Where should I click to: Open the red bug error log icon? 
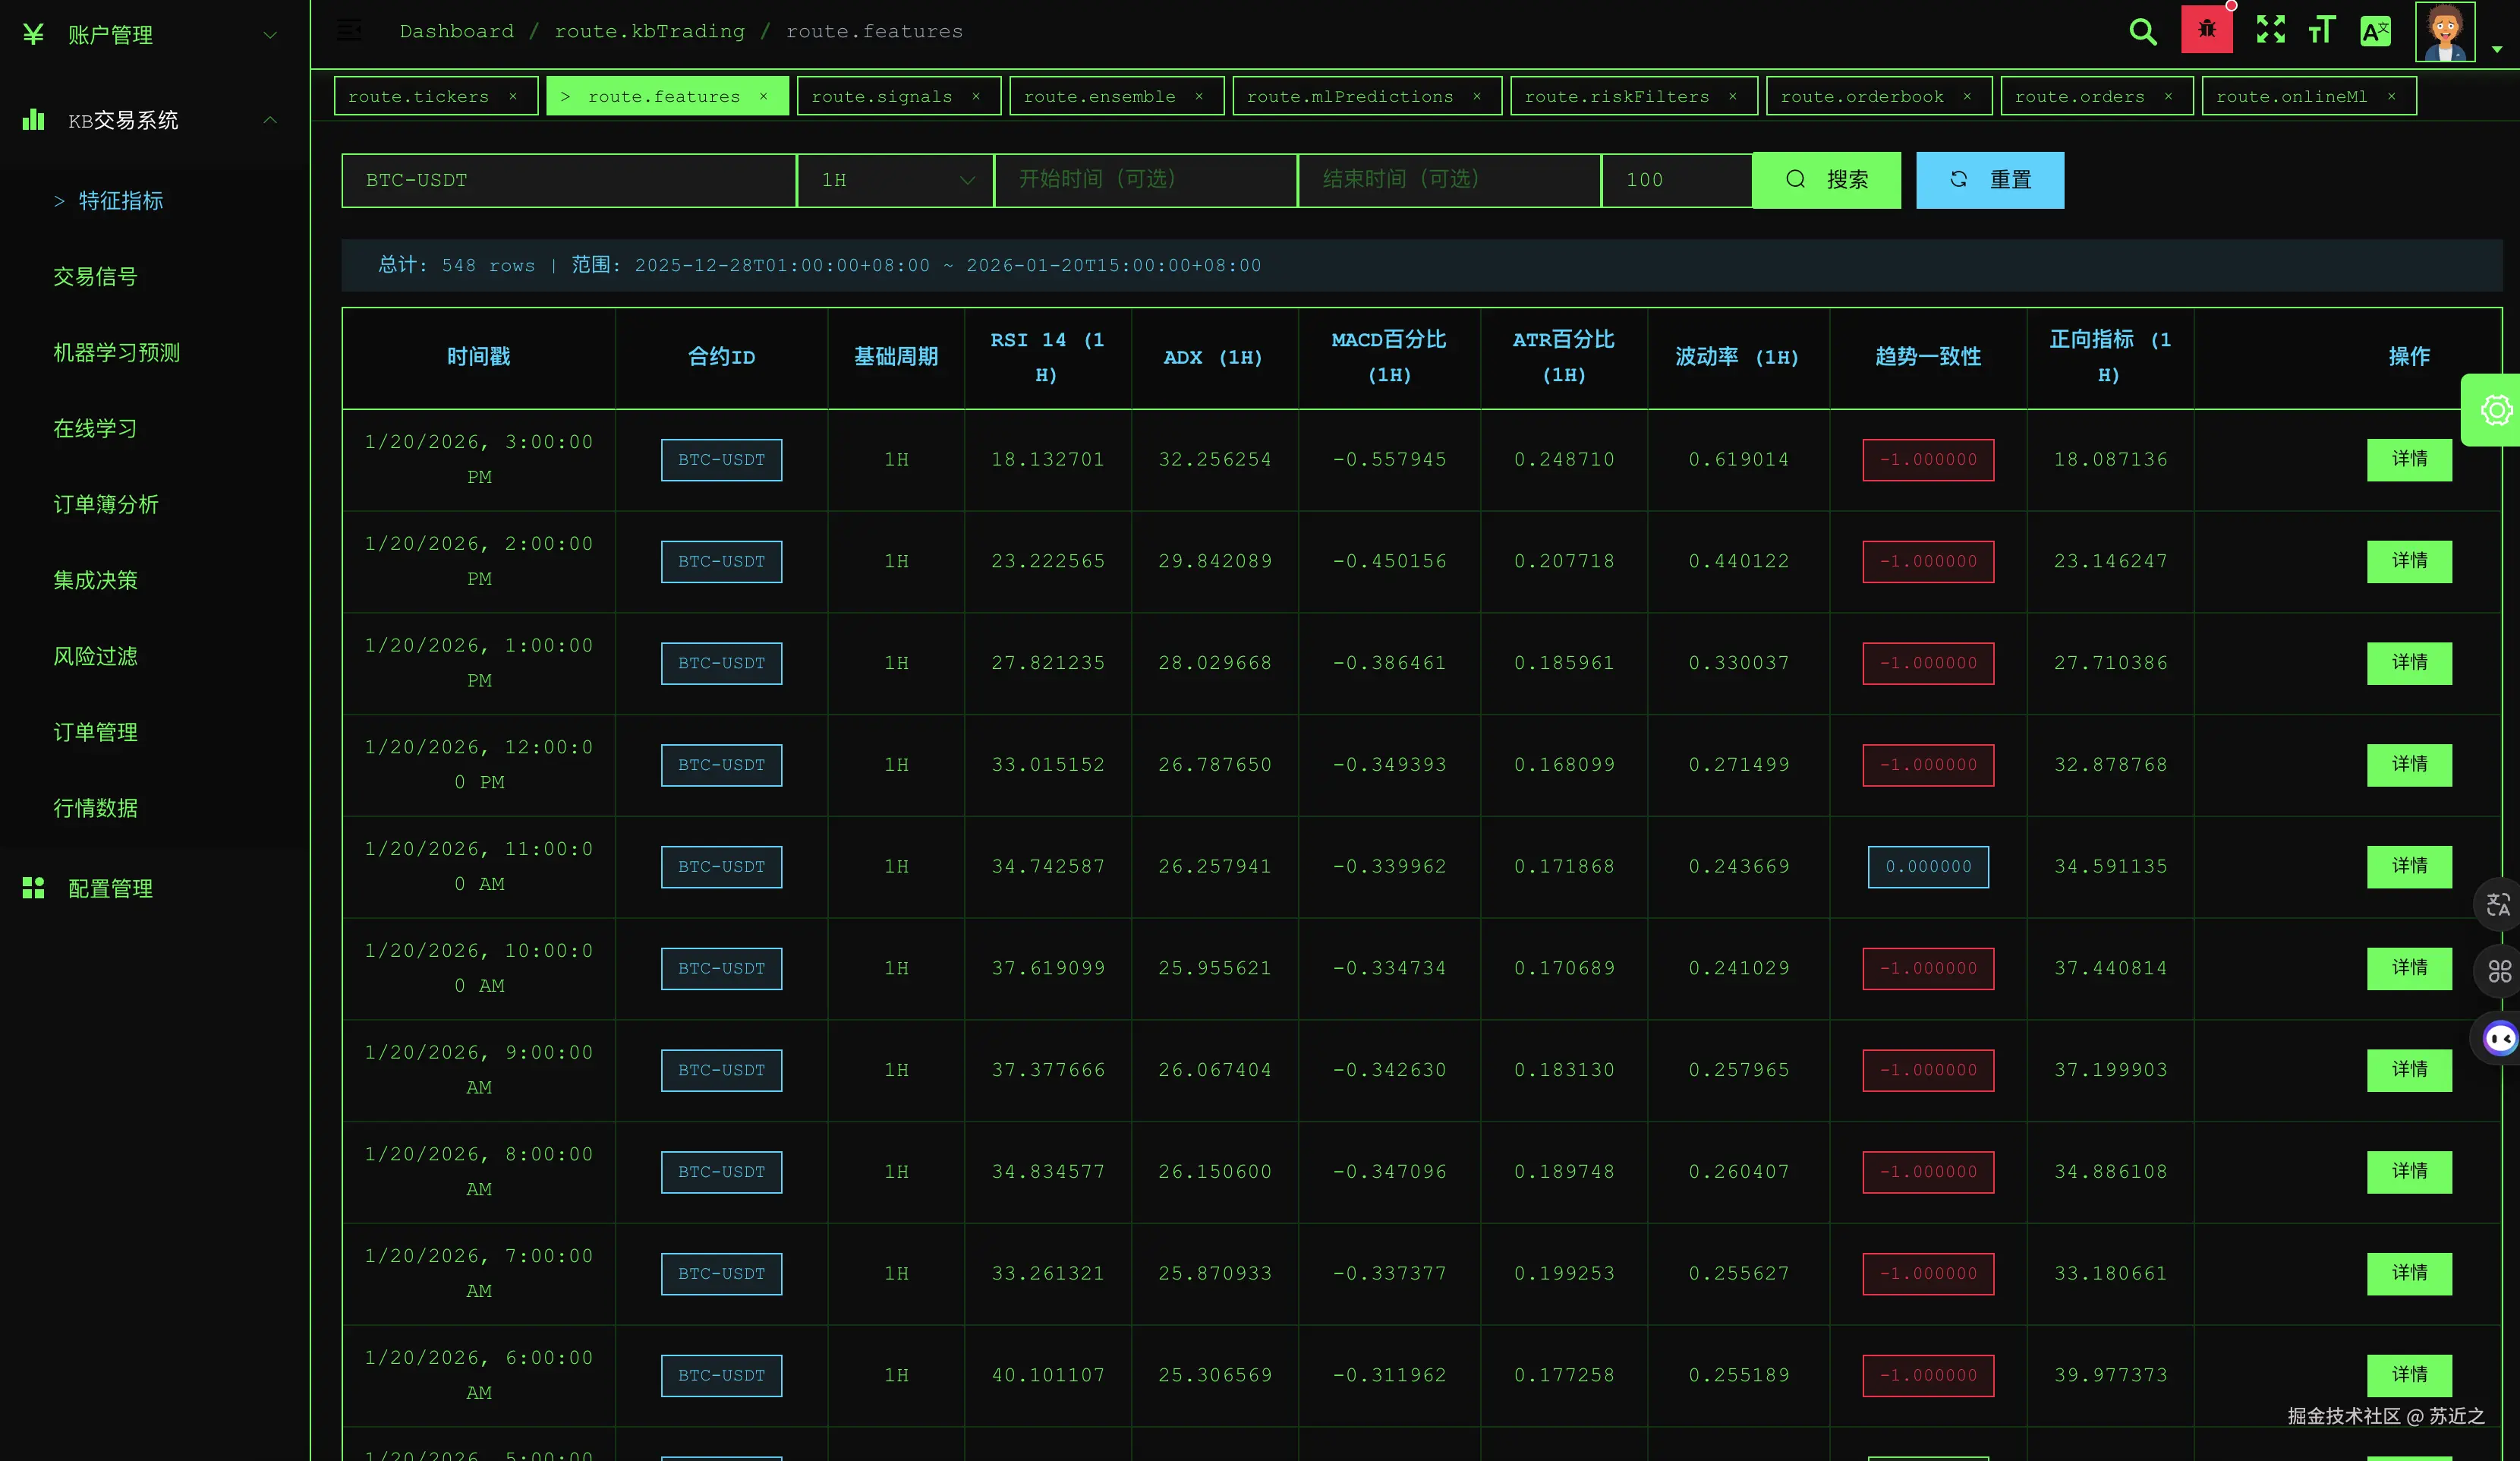pos(2206,29)
